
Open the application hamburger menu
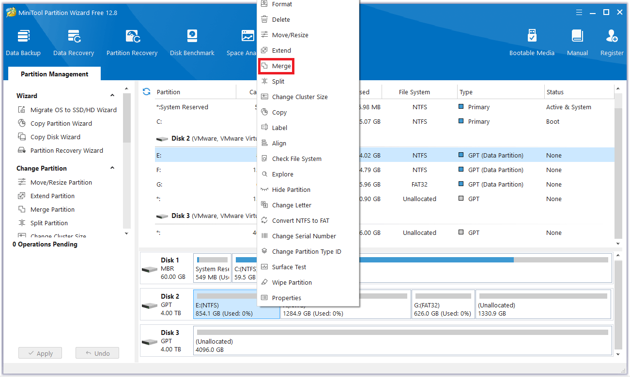(x=579, y=13)
